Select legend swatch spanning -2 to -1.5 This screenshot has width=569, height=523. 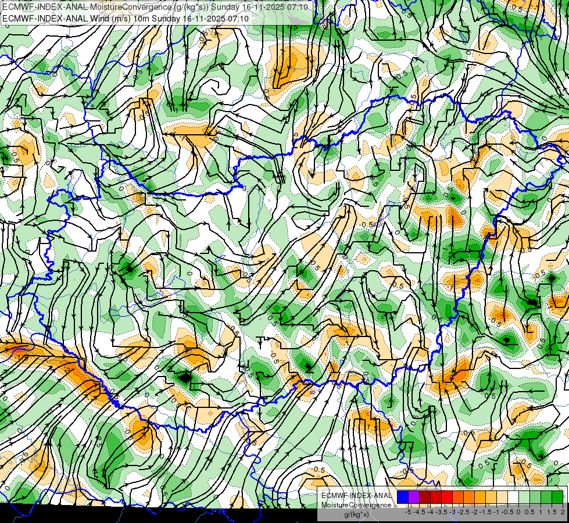[480, 497]
